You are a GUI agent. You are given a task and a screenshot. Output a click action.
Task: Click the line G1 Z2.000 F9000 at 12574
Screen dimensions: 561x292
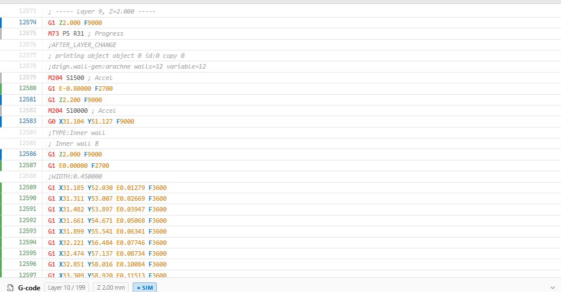[75, 23]
